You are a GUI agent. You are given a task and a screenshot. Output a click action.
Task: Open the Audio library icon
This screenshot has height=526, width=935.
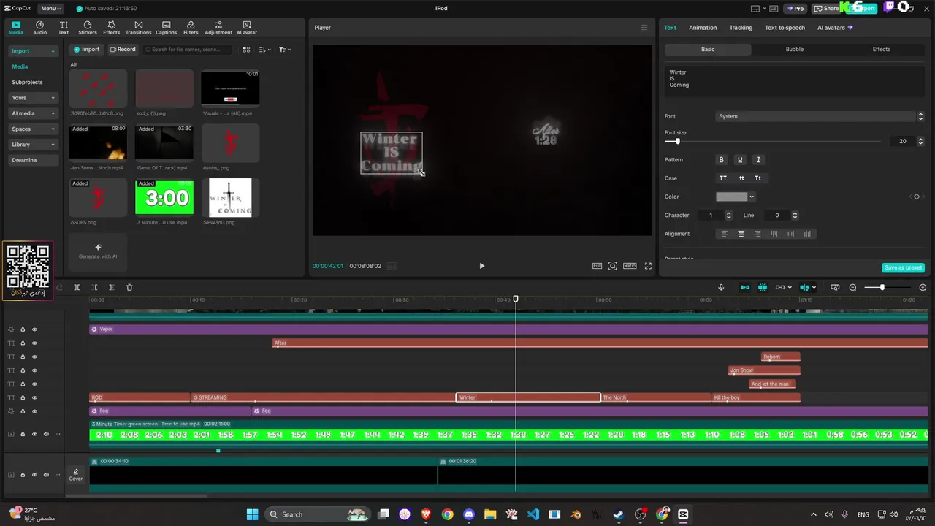[x=39, y=28]
